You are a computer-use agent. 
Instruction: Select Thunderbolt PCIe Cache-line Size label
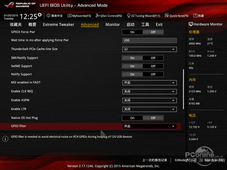[x=34, y=49]
